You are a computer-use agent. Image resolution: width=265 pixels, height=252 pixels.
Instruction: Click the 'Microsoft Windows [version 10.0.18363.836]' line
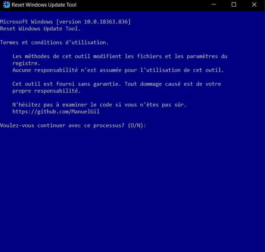coord(65,22)
